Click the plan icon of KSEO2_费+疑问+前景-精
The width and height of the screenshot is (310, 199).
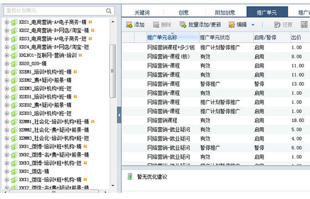pyautogui.click(x=14, y=105)
